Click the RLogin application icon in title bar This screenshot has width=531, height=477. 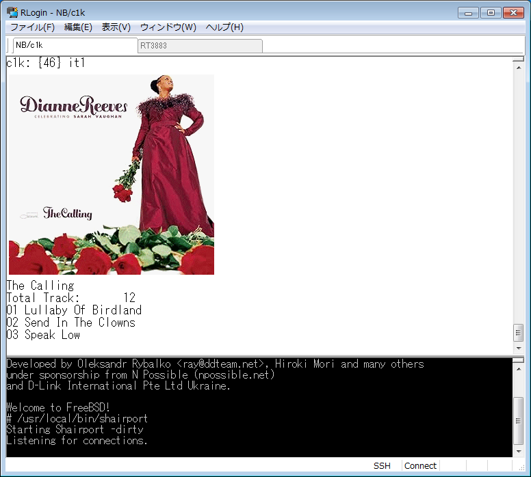coord(12,12)
